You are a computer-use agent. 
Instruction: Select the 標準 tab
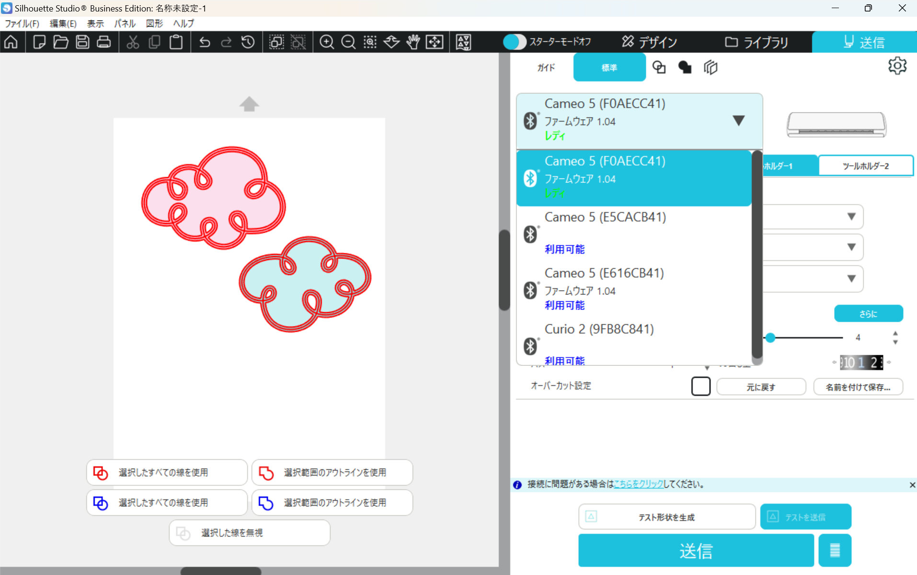609,68
